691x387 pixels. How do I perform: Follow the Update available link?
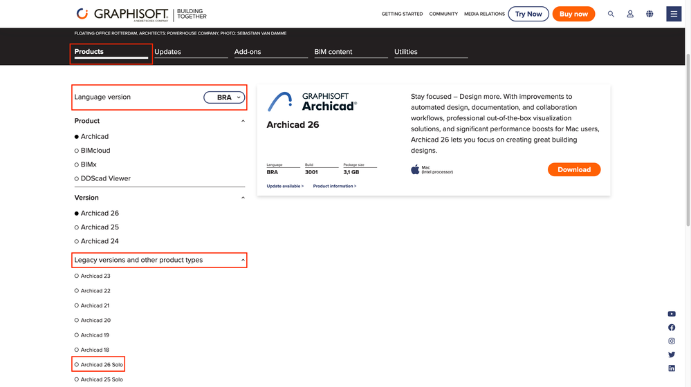pyautogui.click(x=285, y=186)
